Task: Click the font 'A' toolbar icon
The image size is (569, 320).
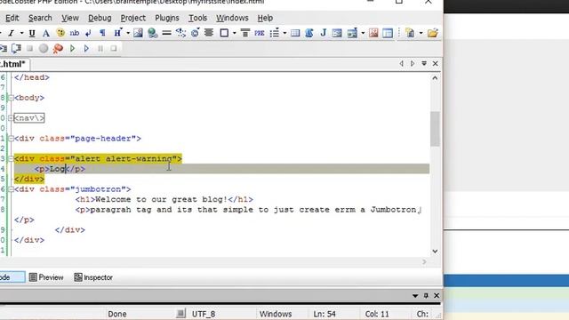Action: (x=45, y=34)
